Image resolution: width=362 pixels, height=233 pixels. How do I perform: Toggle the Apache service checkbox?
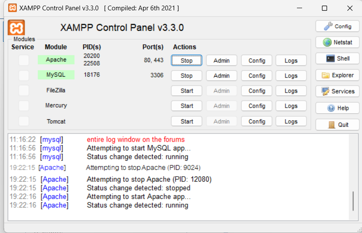tap(24, 60)
